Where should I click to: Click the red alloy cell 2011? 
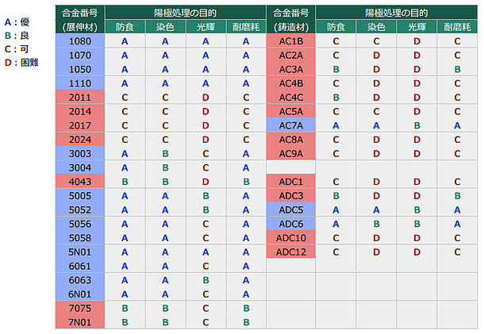tap(79, 97)
